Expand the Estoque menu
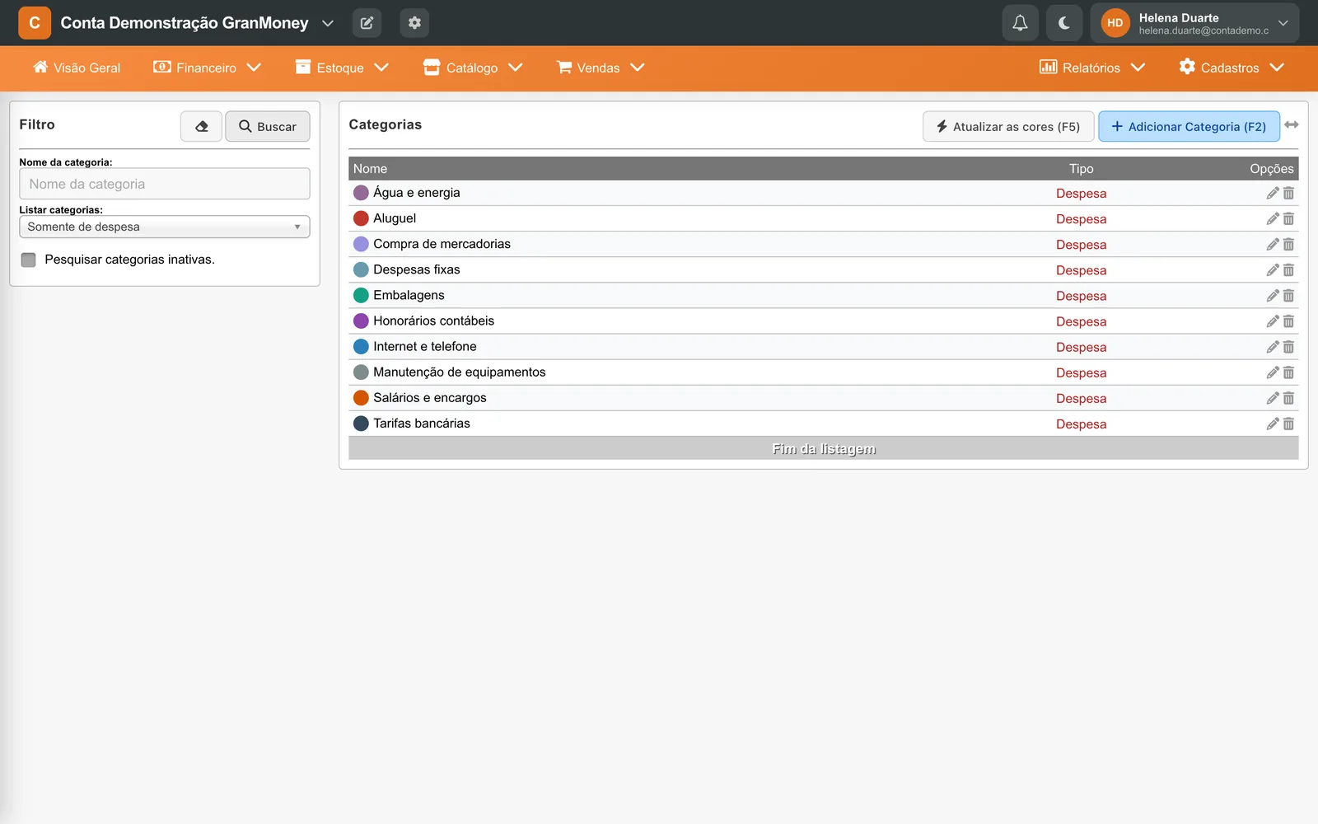 tap(342, 68)
